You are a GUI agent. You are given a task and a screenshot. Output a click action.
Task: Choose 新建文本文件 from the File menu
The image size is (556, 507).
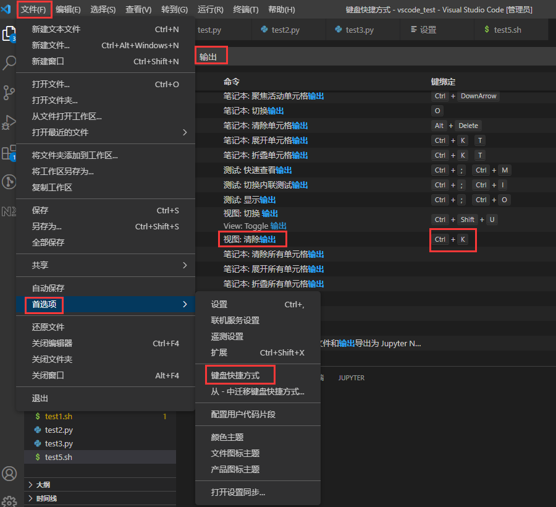[105, 30]
